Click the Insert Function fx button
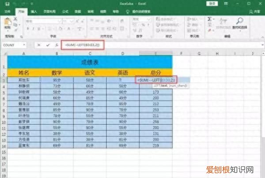Image resolution: width=265 pixels, height=178 pixels. (x=57, y=45)
